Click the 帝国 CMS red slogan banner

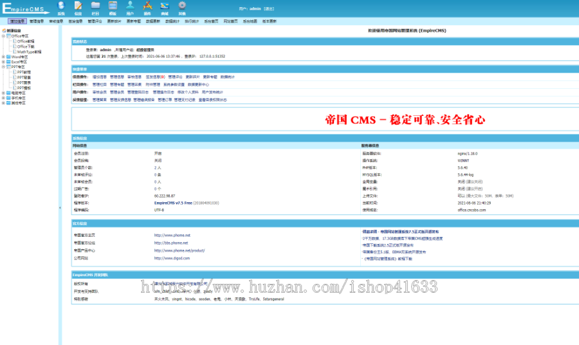tap(405, 120)
